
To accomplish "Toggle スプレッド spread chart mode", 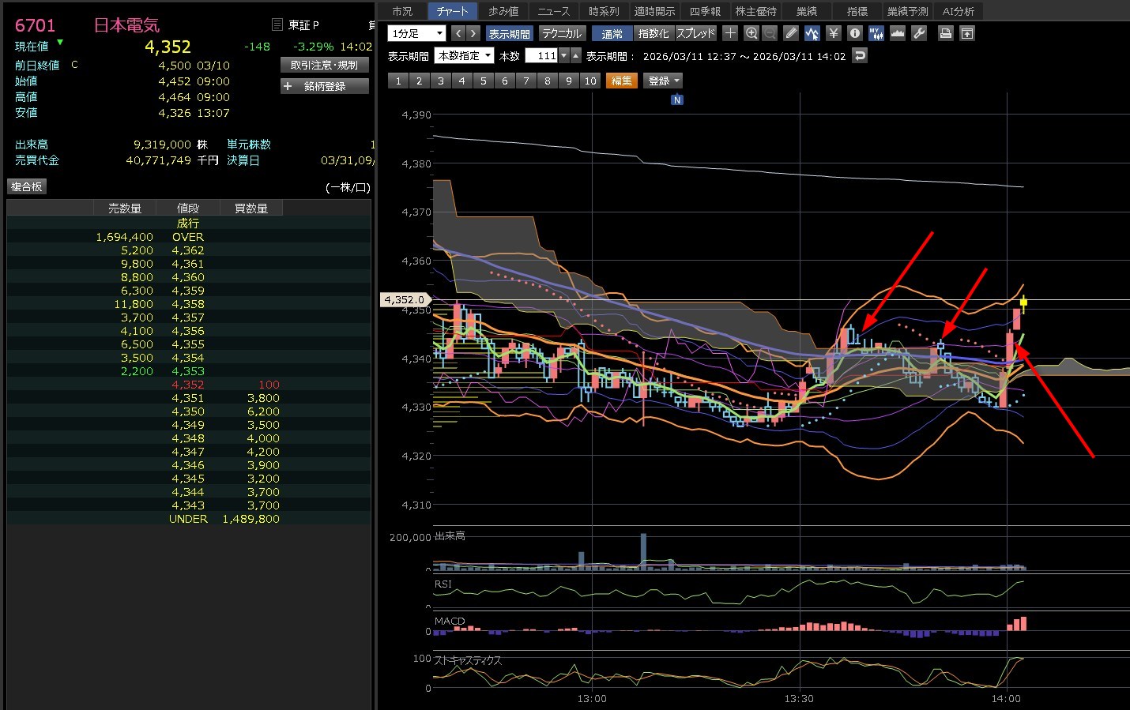I will [x=695, y=34].
